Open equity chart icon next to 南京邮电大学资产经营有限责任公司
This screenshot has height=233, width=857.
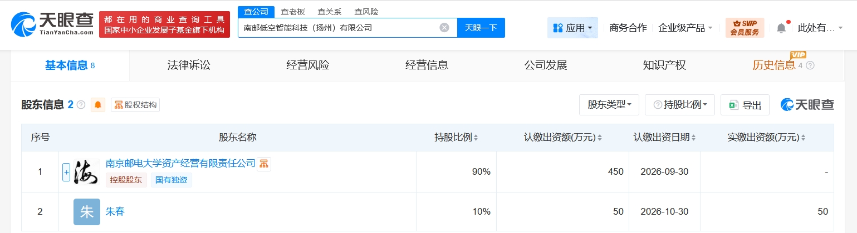[x=264, y=164]
